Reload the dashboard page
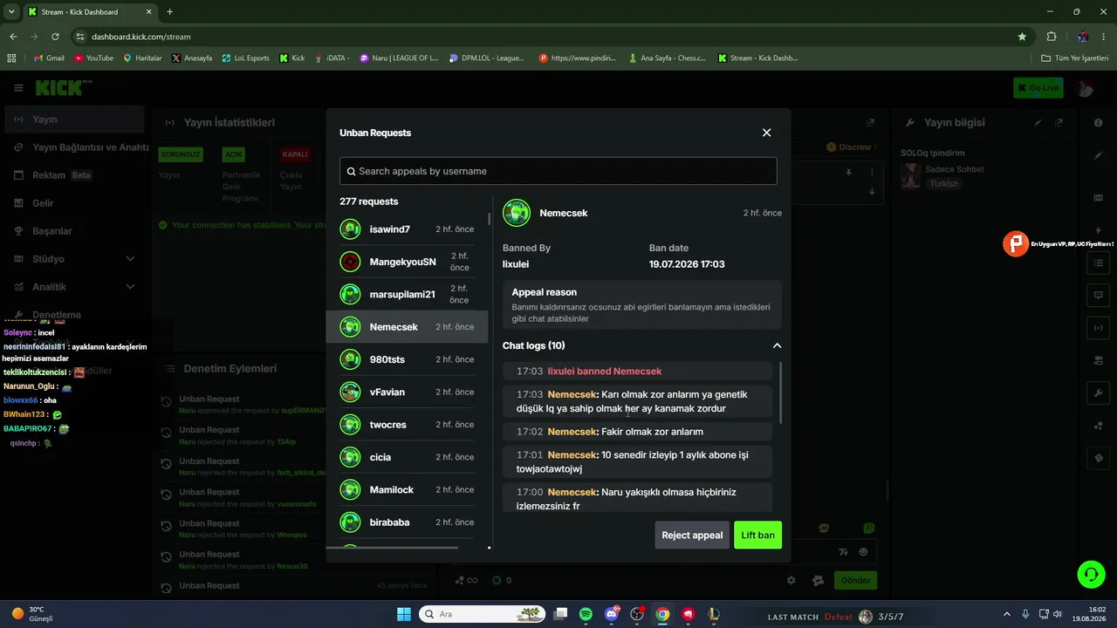This screenshot has height=628, width=1117. [55, 37]
